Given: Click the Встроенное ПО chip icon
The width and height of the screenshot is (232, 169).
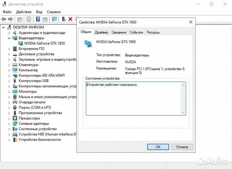Looking at the screenshot, I should [15, 49].
